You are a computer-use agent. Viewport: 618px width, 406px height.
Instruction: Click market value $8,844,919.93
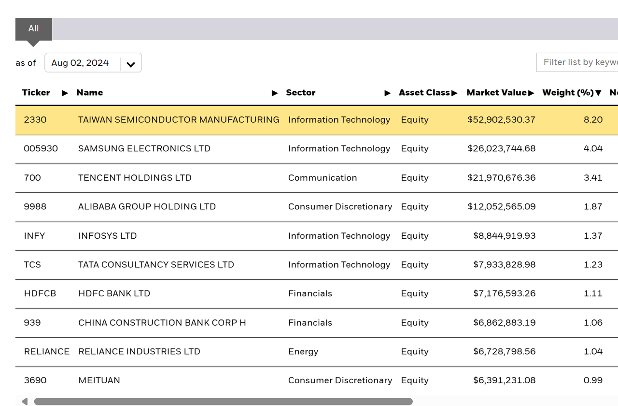(x=504, y=235)
